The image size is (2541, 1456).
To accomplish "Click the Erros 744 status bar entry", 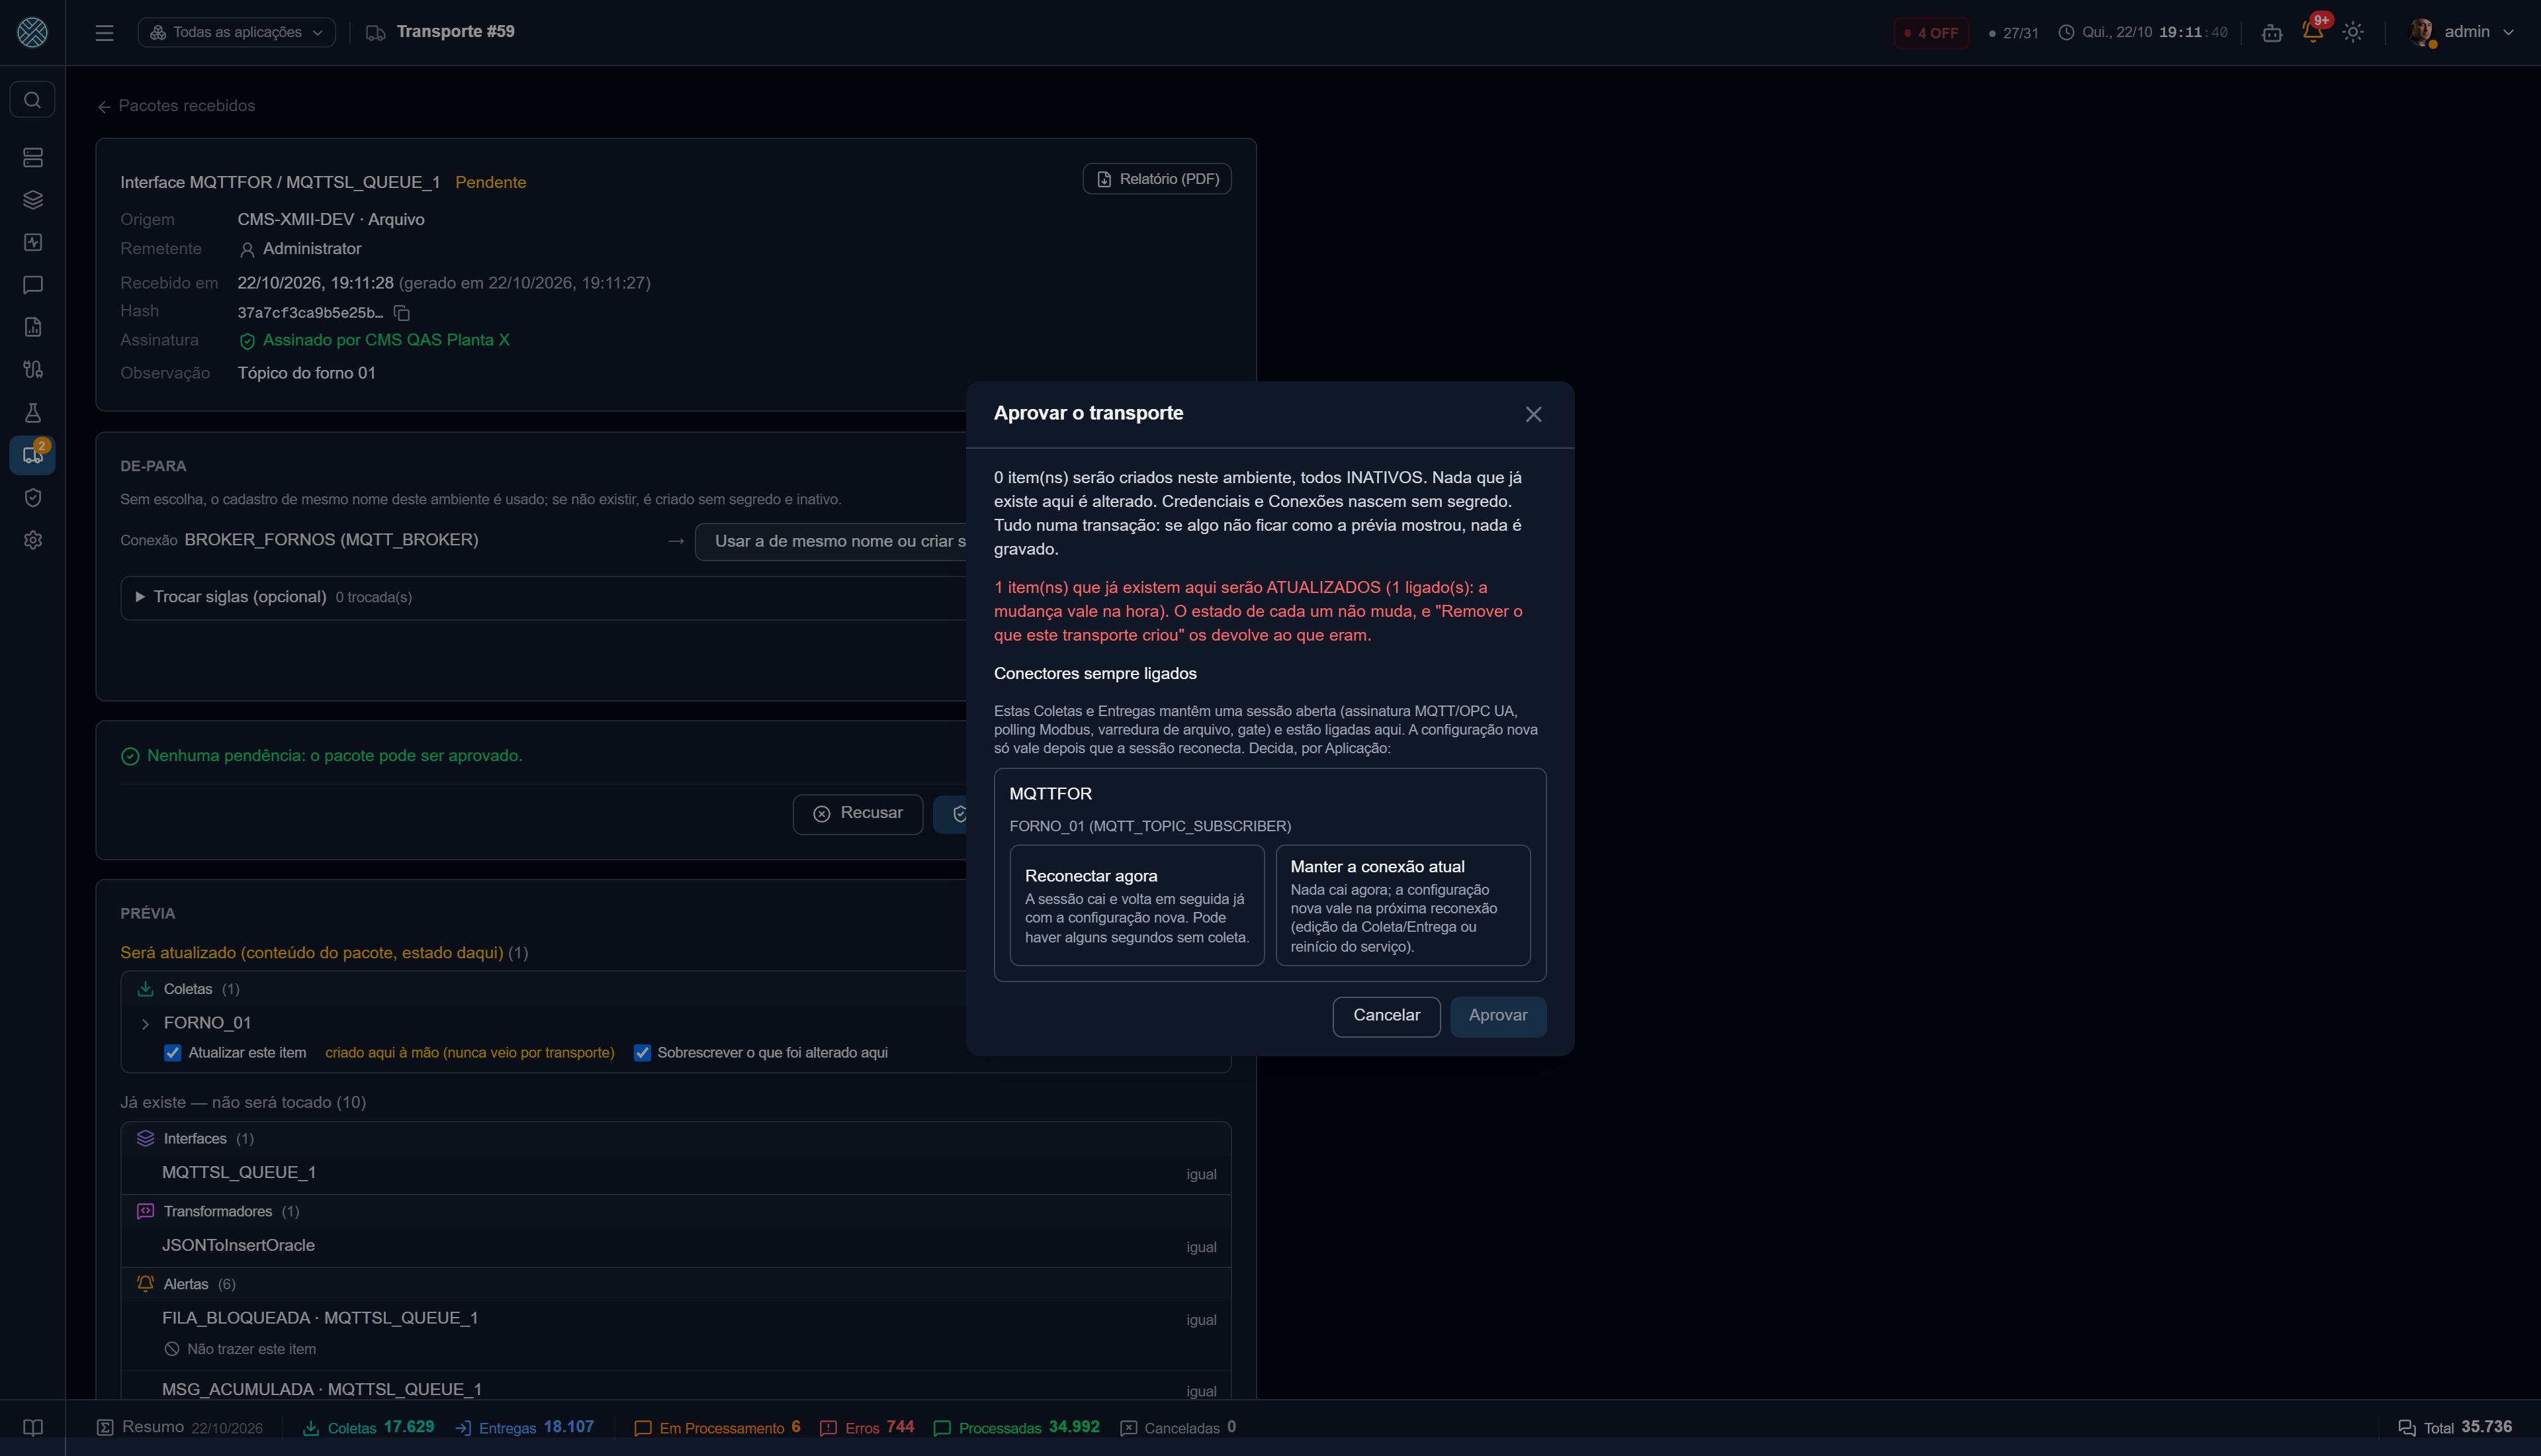I will point(867,1427).
